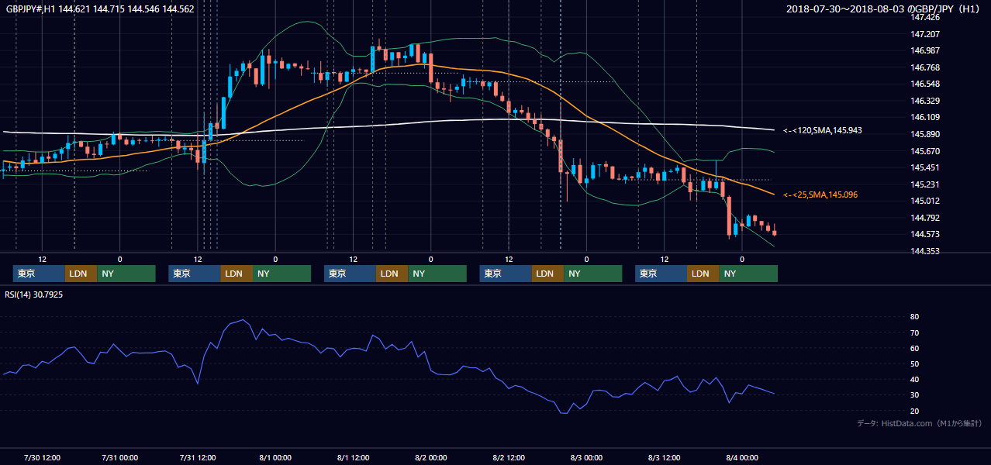Select the leftmost LDN session block

tap(81, 274)
